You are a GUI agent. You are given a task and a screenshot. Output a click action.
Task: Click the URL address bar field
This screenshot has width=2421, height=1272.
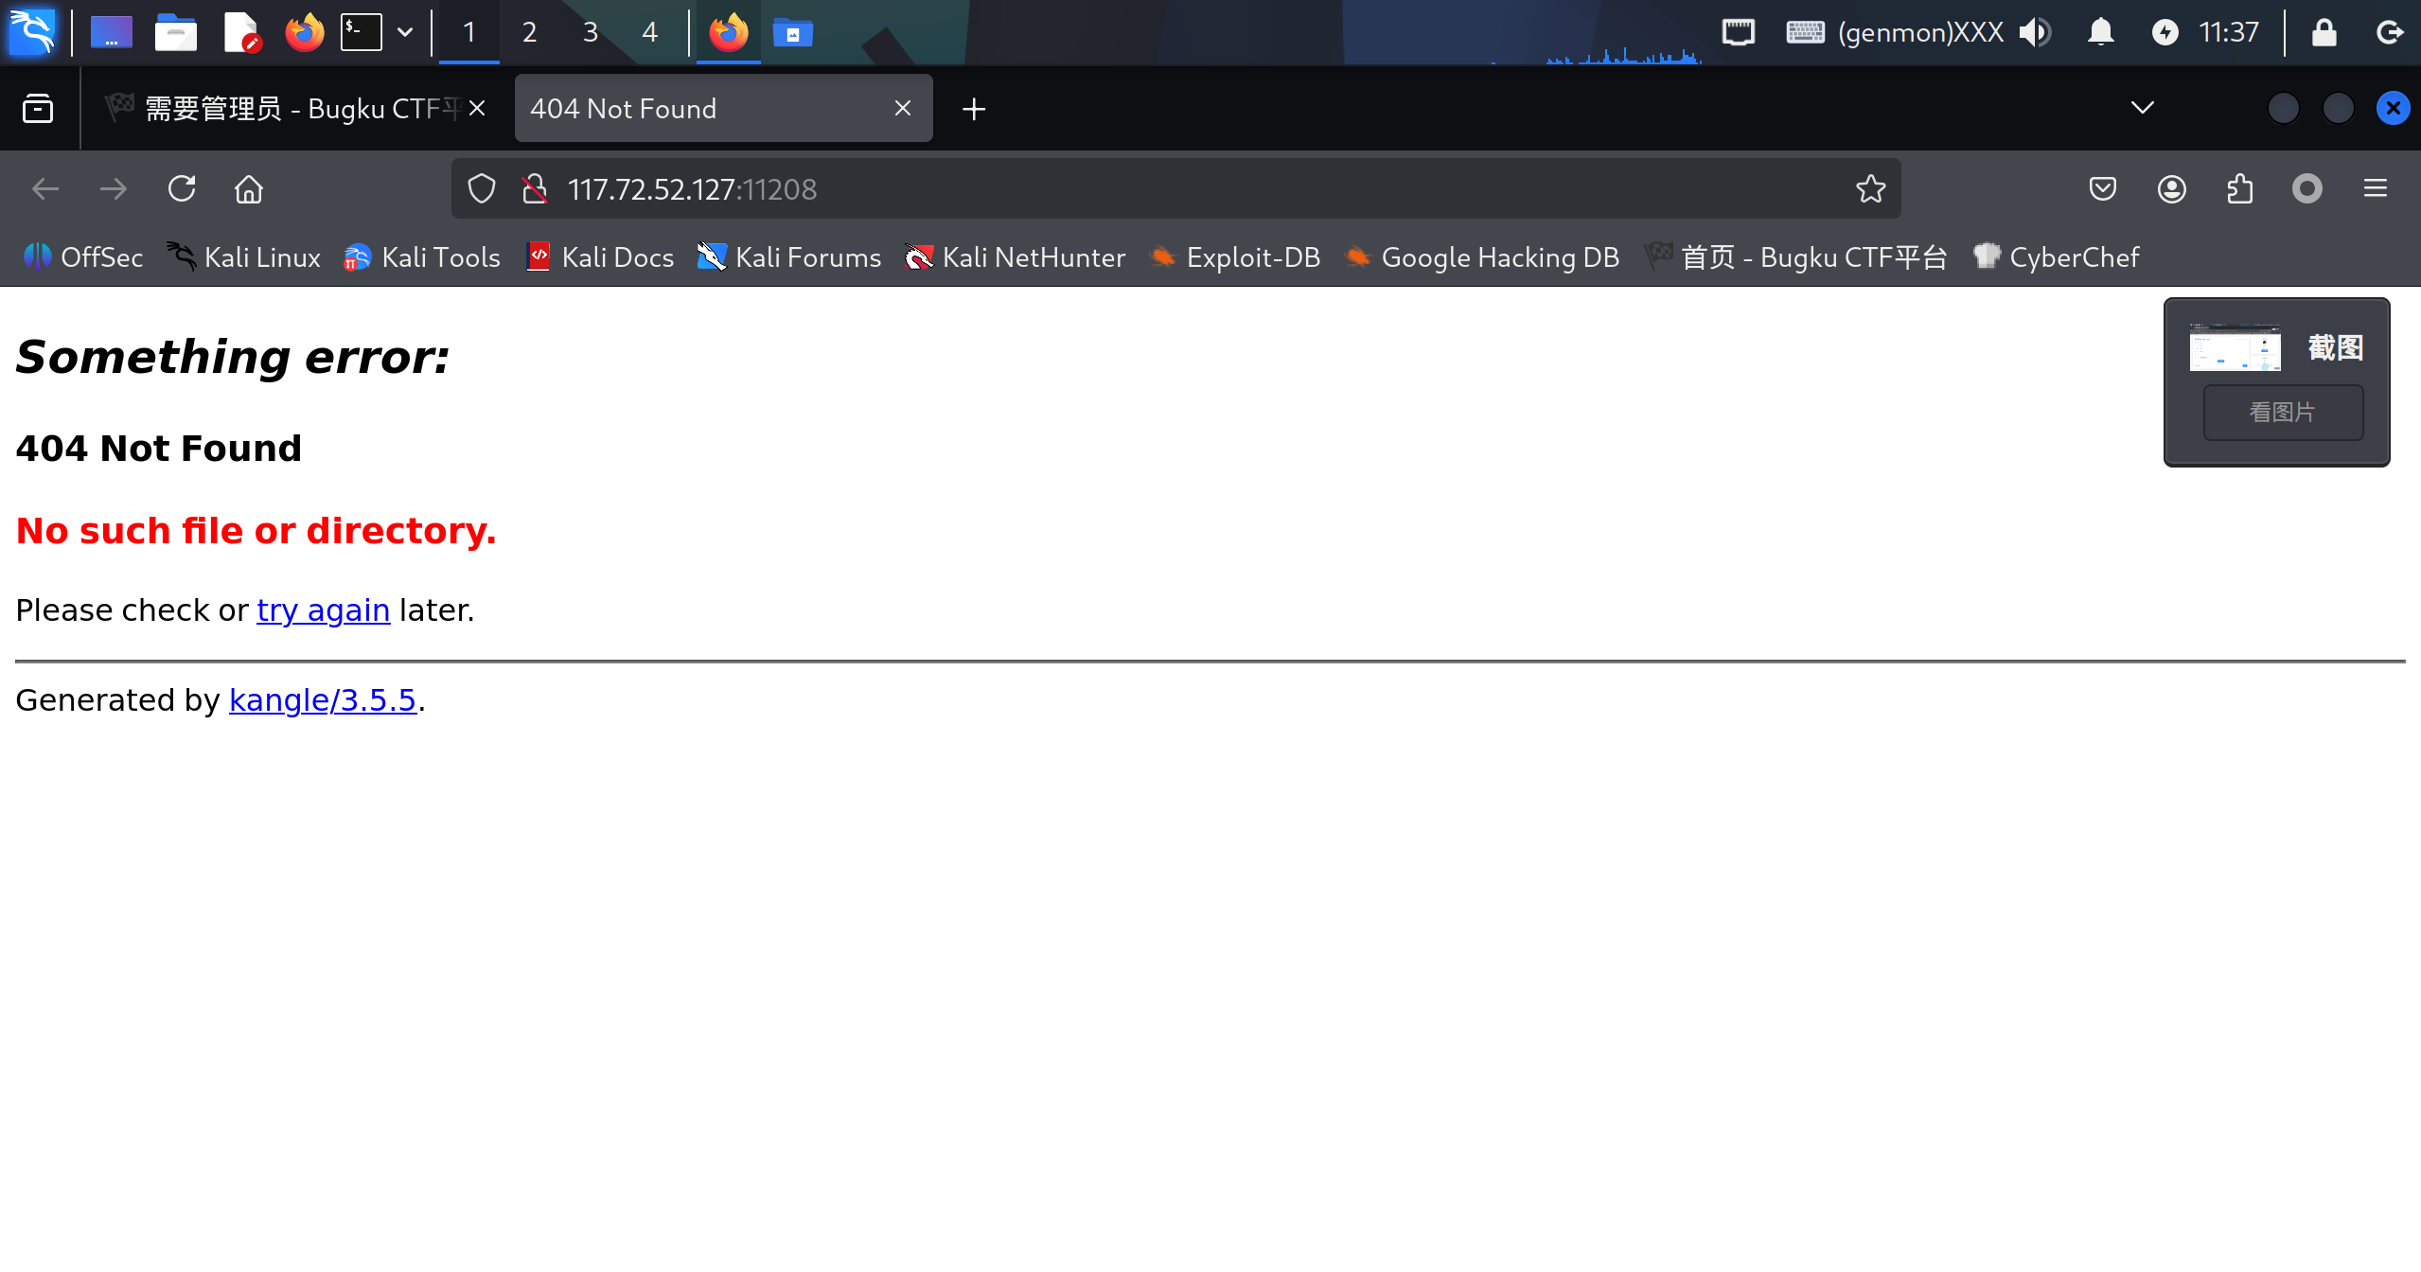click(x=1136, y=189)
